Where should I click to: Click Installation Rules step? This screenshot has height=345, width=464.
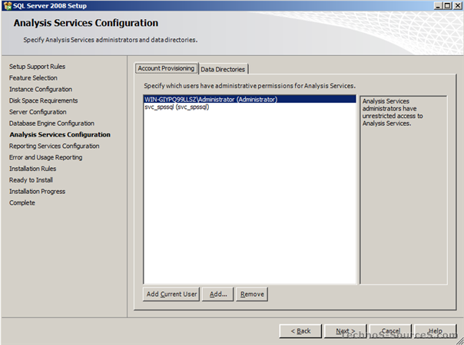coord(32,169)
